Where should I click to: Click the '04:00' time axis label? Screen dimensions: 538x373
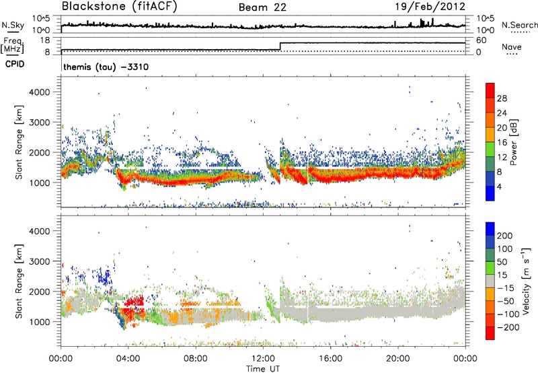[128, 359]
